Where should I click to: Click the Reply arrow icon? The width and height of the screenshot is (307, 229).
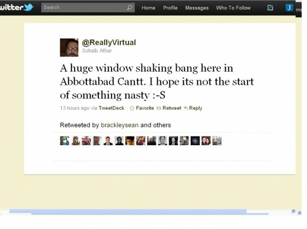pos(186,108)
